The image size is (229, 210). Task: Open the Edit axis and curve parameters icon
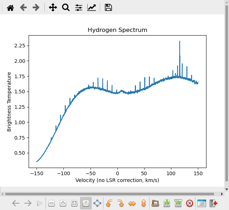(x=92, y=8)
